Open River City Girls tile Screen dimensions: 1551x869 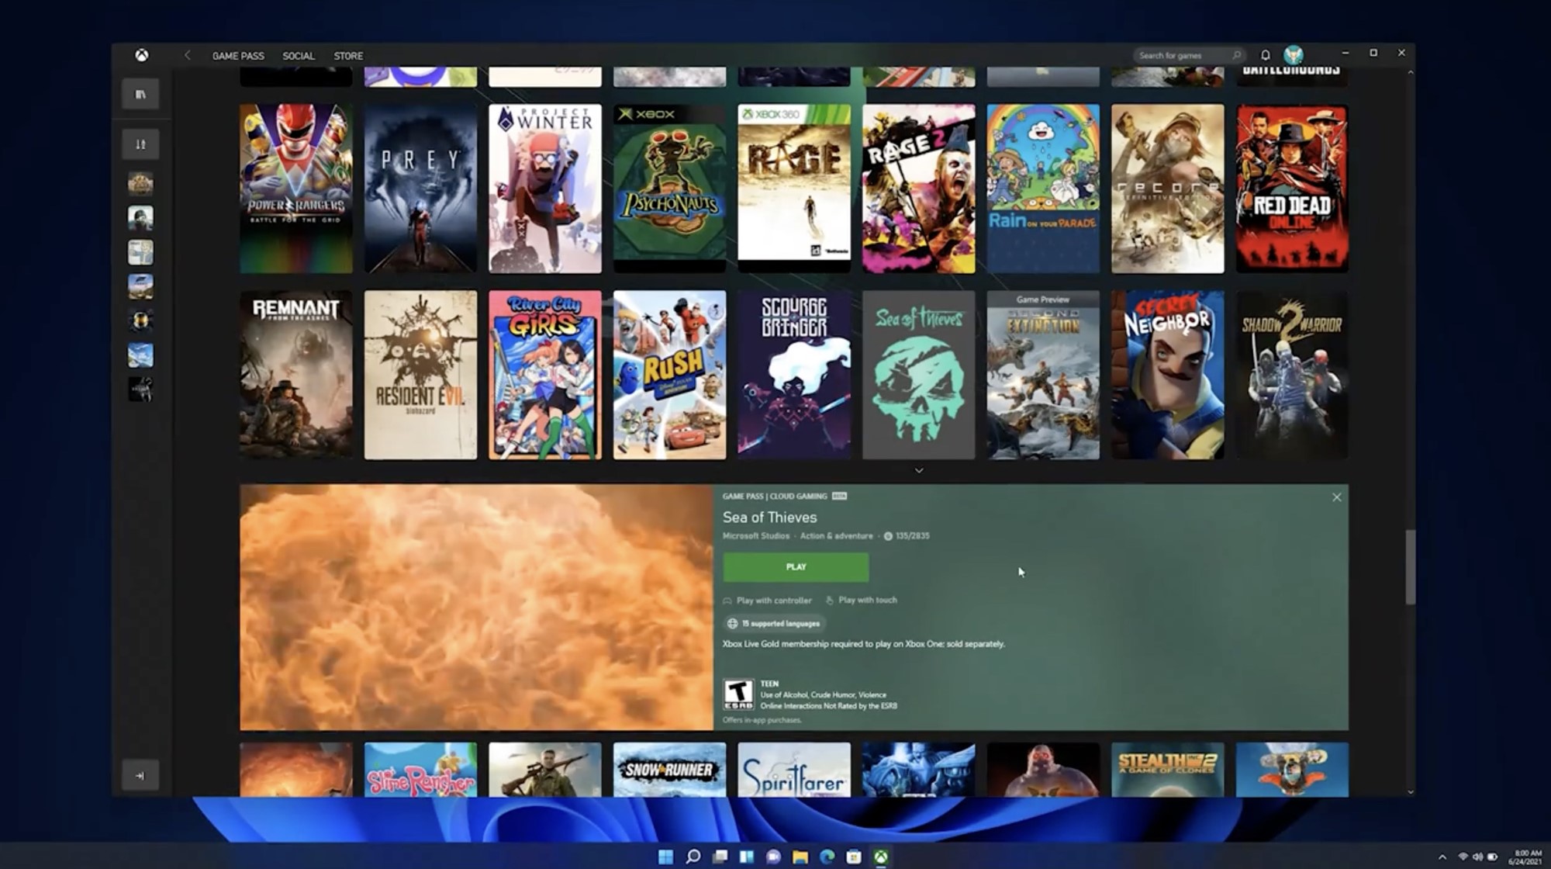point(545,375)
